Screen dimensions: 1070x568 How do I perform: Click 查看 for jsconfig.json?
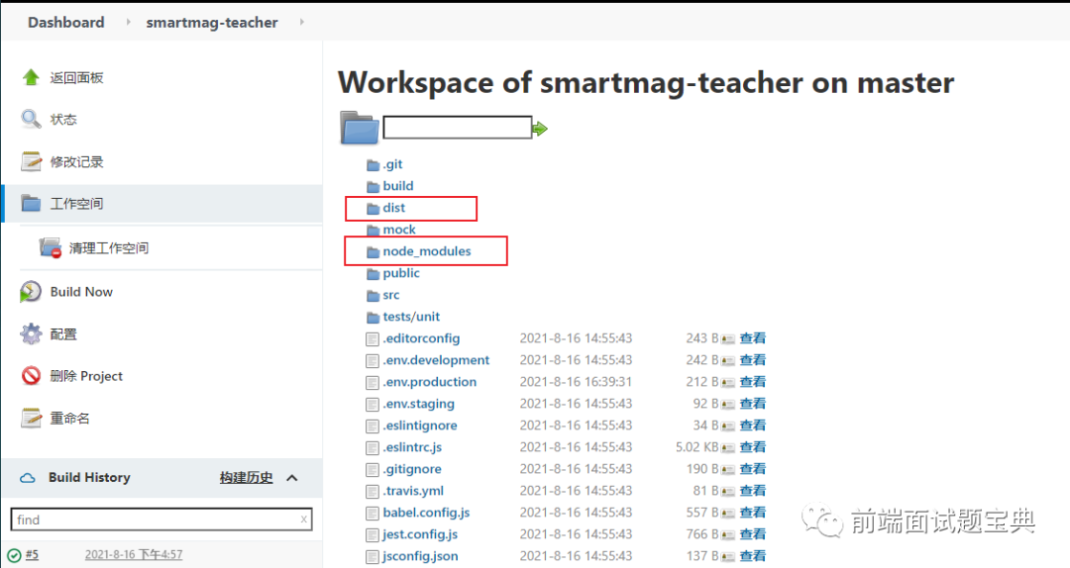tap(753, 556)
